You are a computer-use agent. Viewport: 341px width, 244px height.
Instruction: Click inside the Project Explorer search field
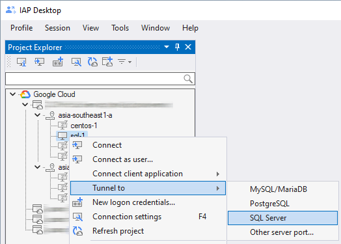click(x=100, y=79)
